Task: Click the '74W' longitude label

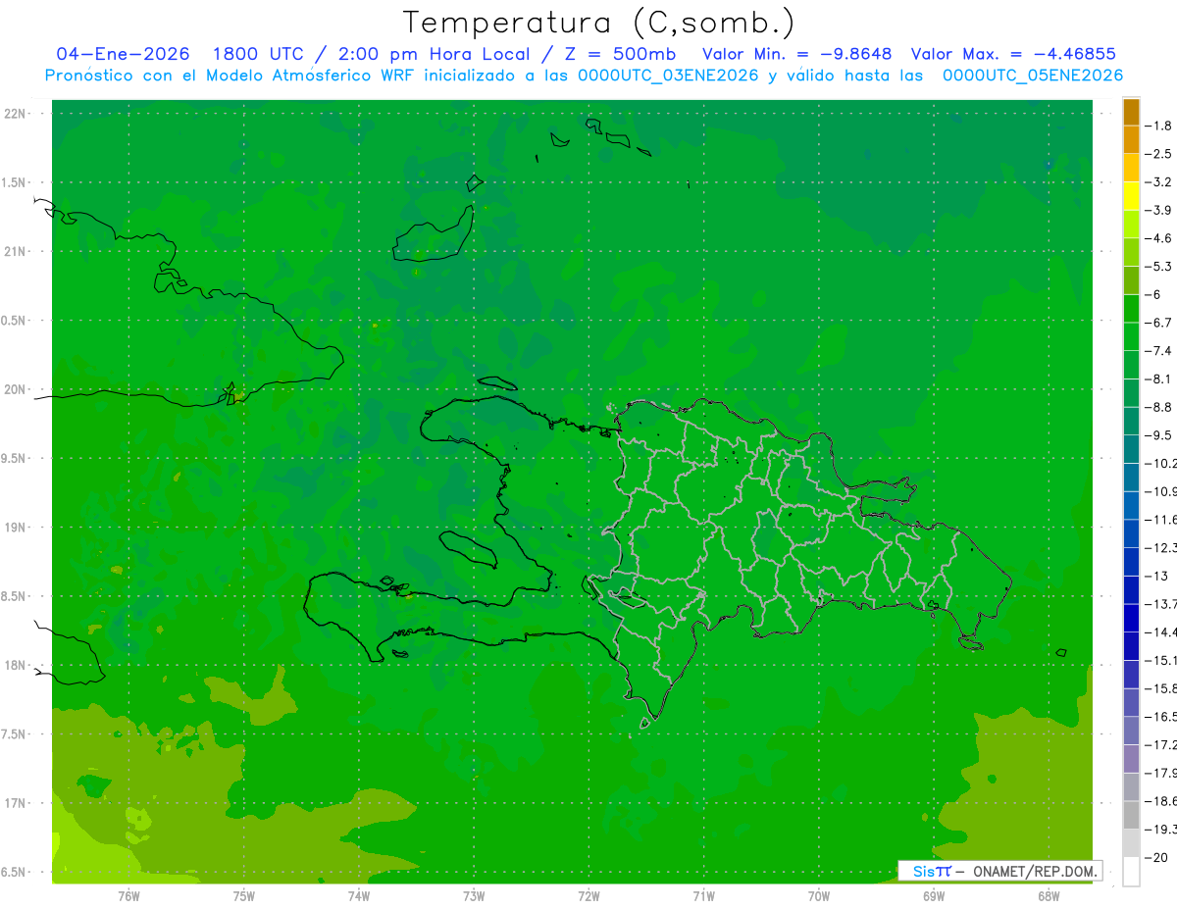Action: point(359,896)
